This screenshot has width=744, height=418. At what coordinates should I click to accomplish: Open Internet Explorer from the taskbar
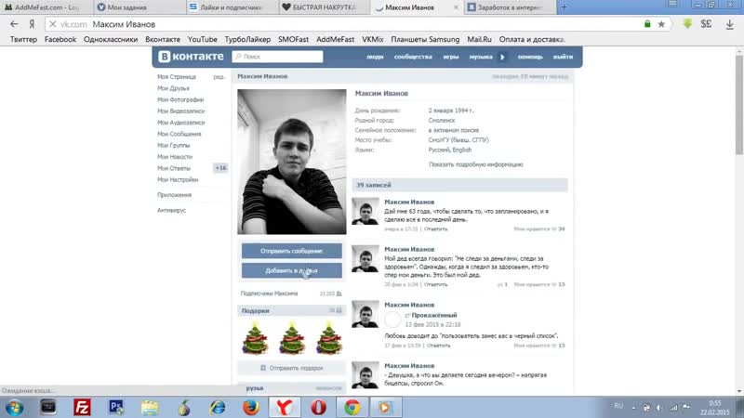click(218, 407)
